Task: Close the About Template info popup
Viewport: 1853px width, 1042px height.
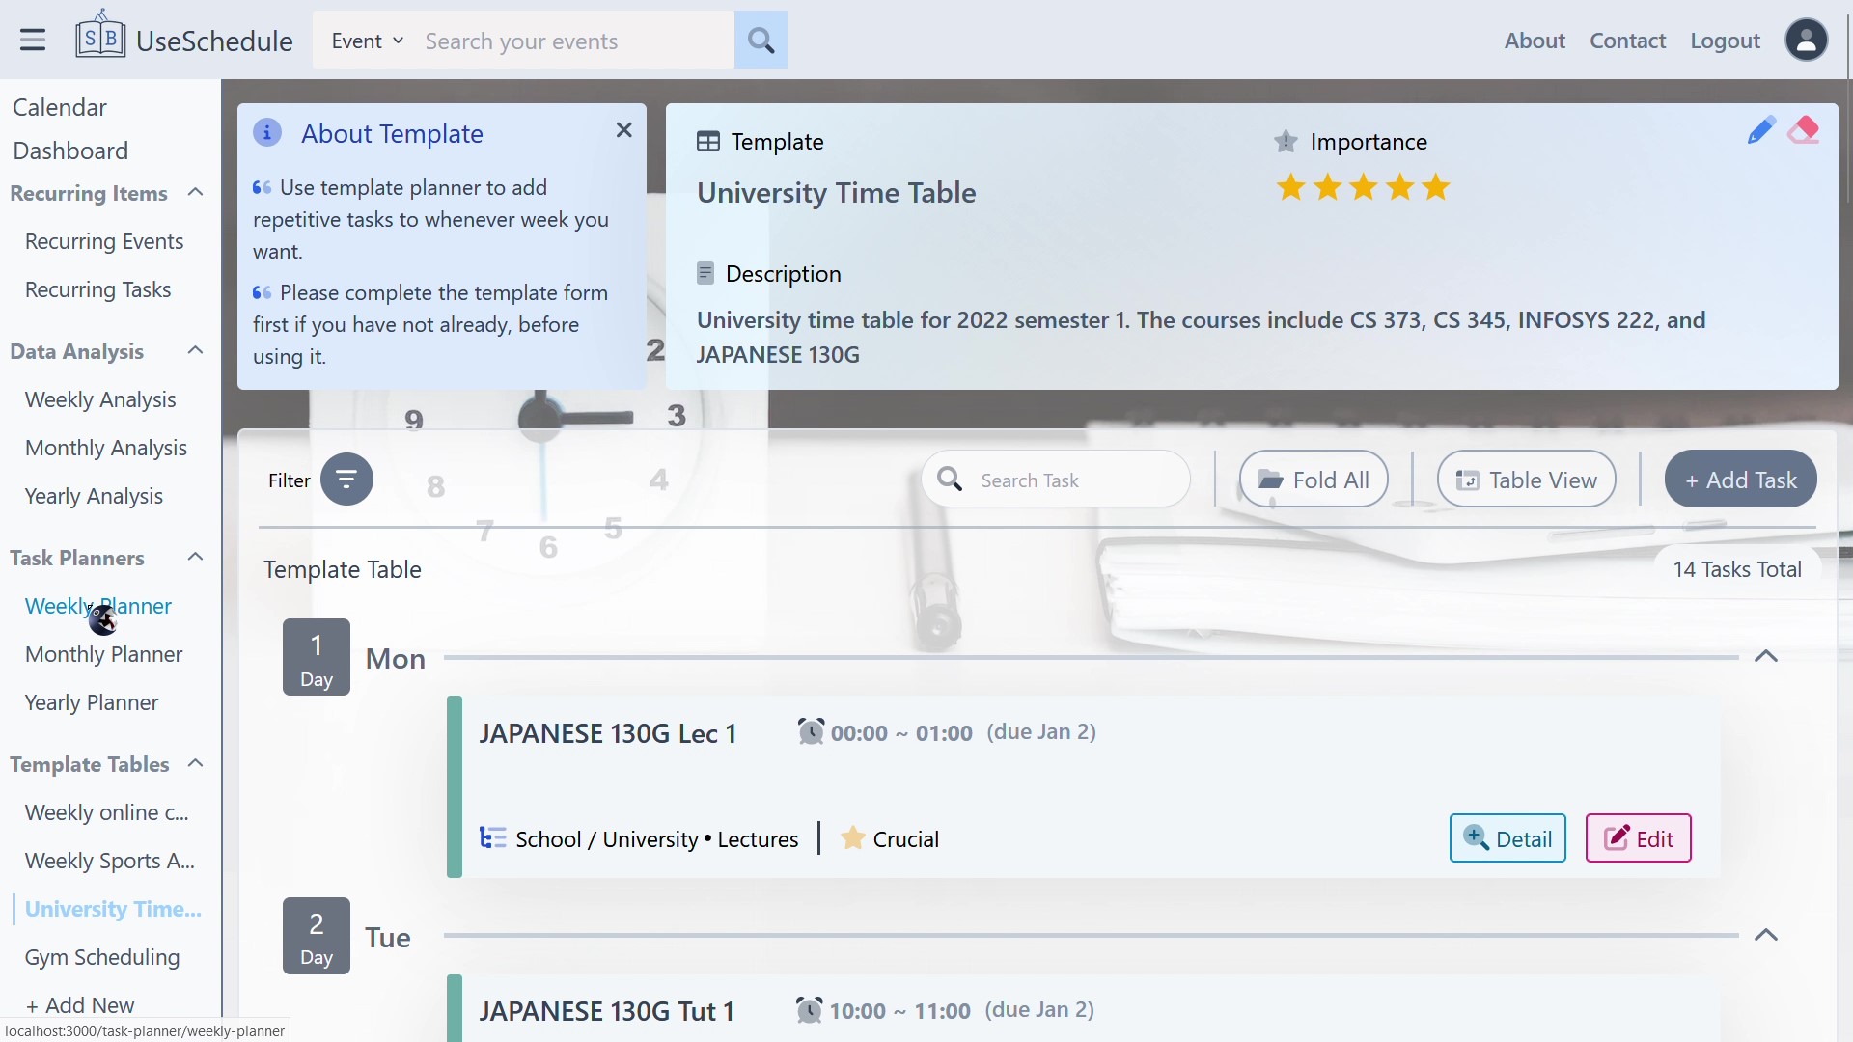Action: [x=623, y=129]
